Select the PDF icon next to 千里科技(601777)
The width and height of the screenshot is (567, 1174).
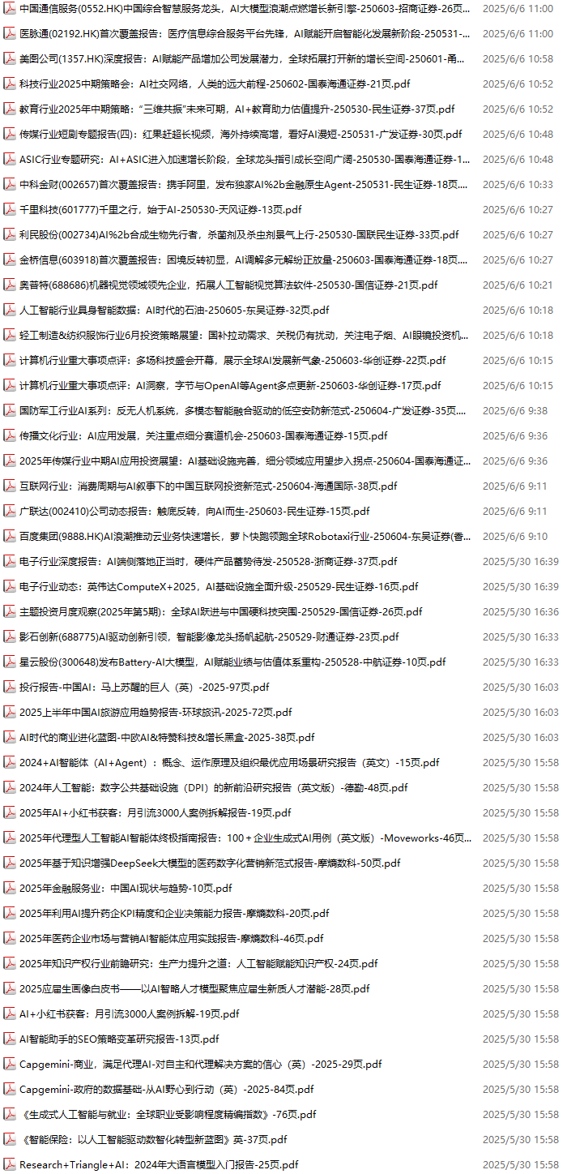click(10, 210)
